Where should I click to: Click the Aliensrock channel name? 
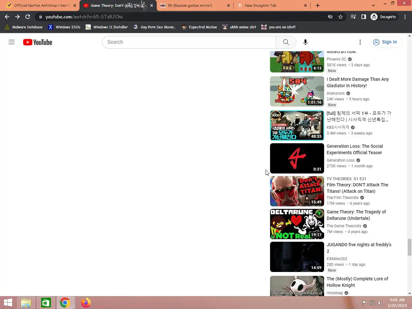(x=336, y=93)
